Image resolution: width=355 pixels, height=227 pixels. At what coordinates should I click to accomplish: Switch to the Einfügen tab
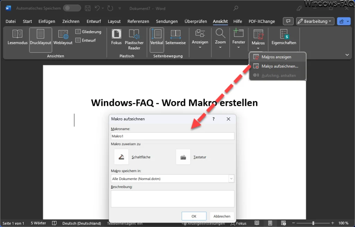pos(47,21)
